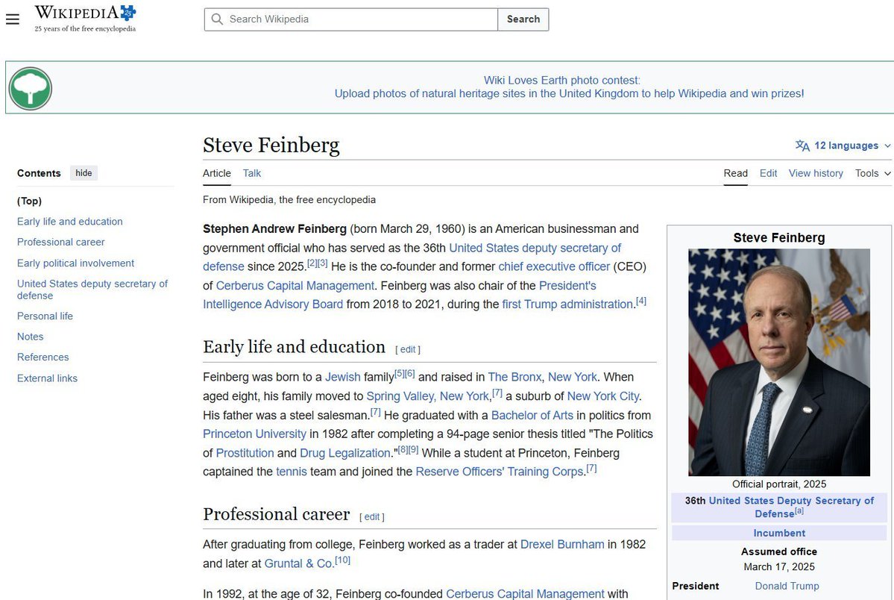The height and width of the screenshot is (600, 894).
Task: Open citation [4] reference
Action: pos(640,301)
